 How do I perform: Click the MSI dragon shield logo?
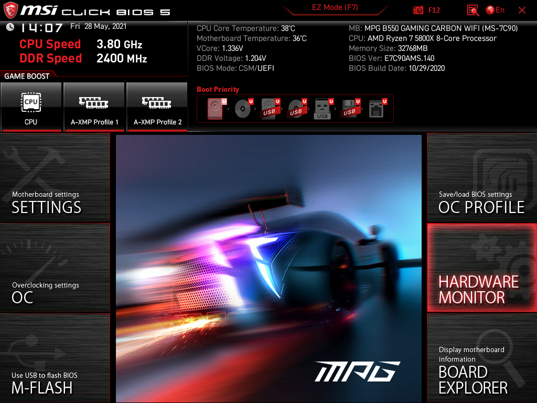(10, 10)
